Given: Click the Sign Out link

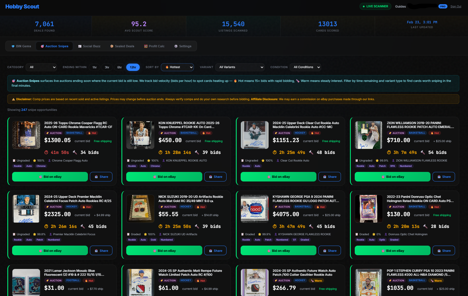Looking at the screenshot, I should (x=456, y=6).
